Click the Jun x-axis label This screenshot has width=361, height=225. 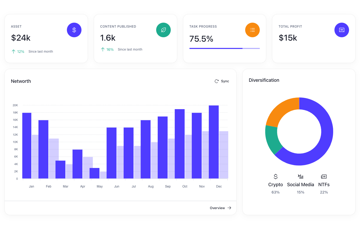coord(117,186)
